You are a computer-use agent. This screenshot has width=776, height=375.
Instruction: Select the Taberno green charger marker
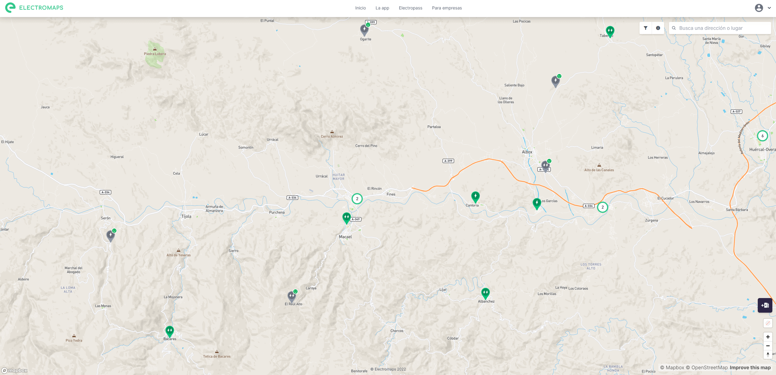click(610, 31)
